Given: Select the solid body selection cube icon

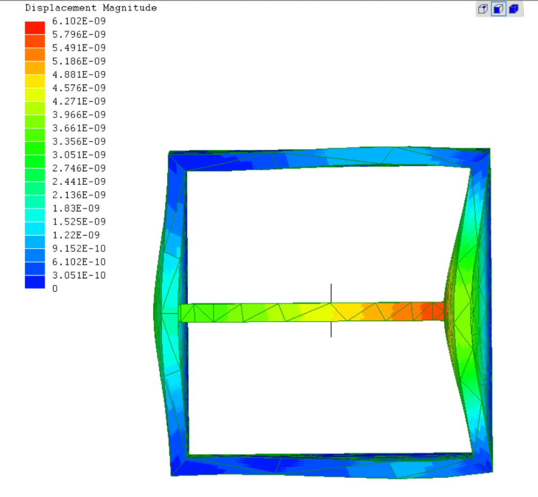Looking at the screenshot, I should click(514, 9).
